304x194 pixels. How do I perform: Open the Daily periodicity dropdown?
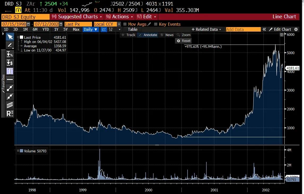[90, 29]
